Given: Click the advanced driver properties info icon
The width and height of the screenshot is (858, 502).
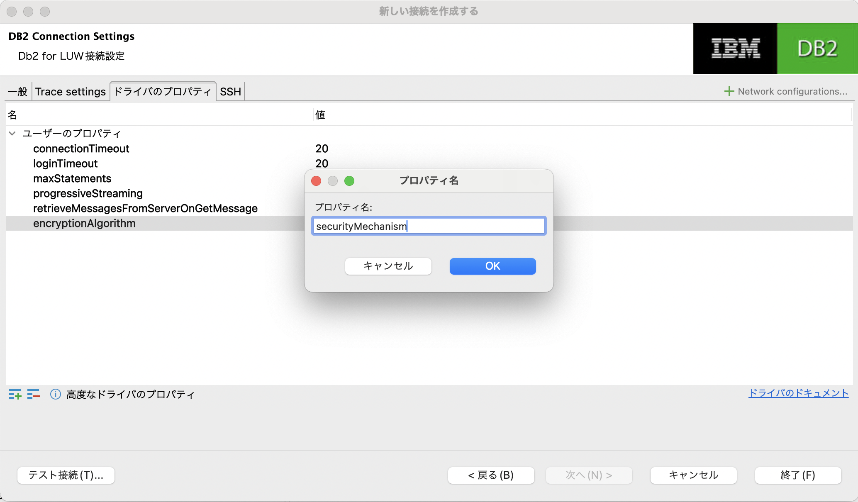Looking at the screenshot, I should point(55,394).
